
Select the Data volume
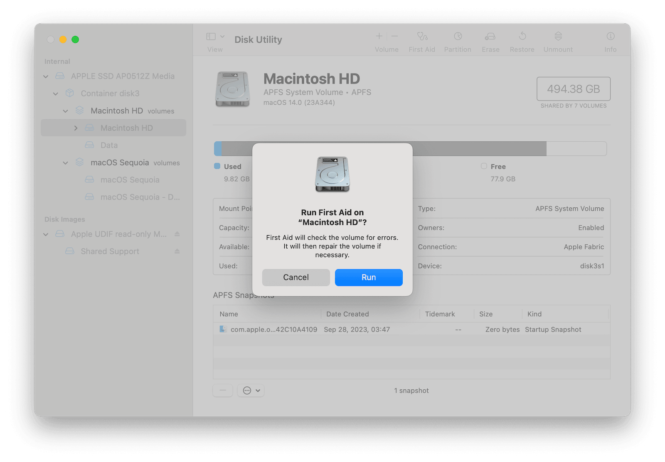click(x=109, y=145)
